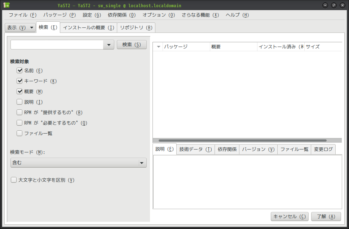
Task: Open the さらなる機能 (X) menu
Action: 200,15
